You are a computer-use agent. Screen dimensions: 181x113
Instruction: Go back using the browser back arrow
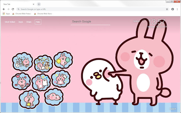pyautogui.click(x=4, y=9)
